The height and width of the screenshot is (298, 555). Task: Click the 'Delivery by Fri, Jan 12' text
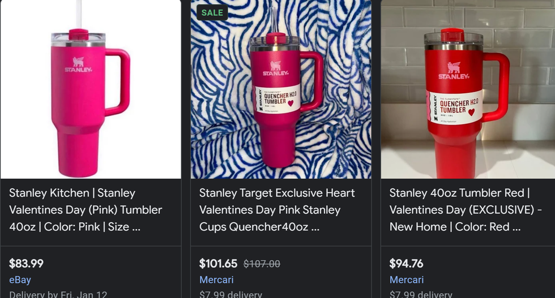click(x=58, y=294)
